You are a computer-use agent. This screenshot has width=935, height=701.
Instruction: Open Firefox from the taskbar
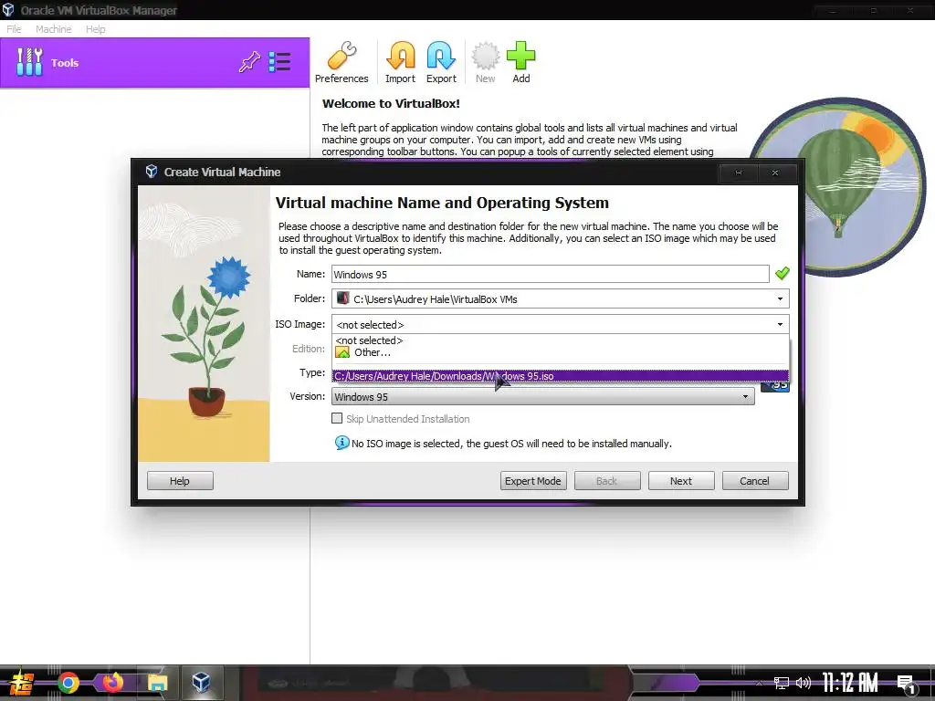tap(112, 683)
